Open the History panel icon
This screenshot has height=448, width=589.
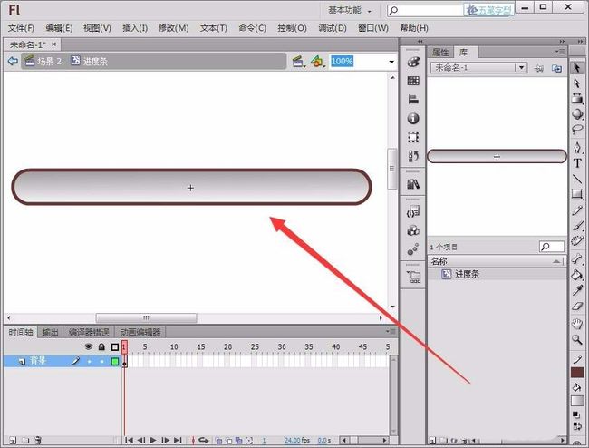(413, 156)
